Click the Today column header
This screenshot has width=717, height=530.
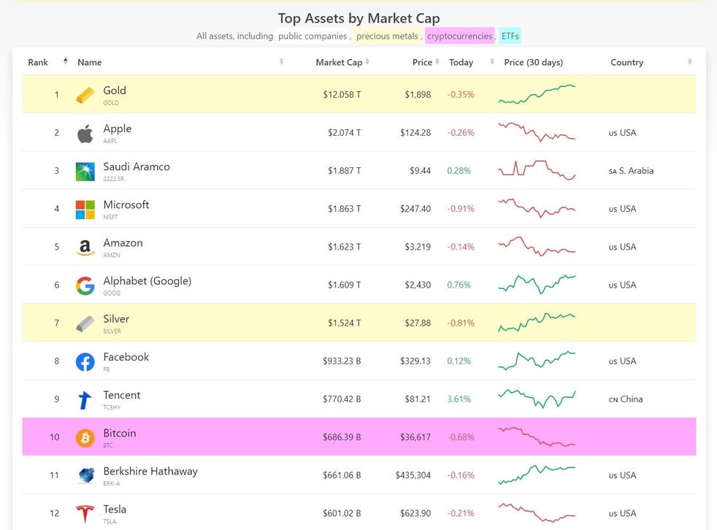point(461,62)
